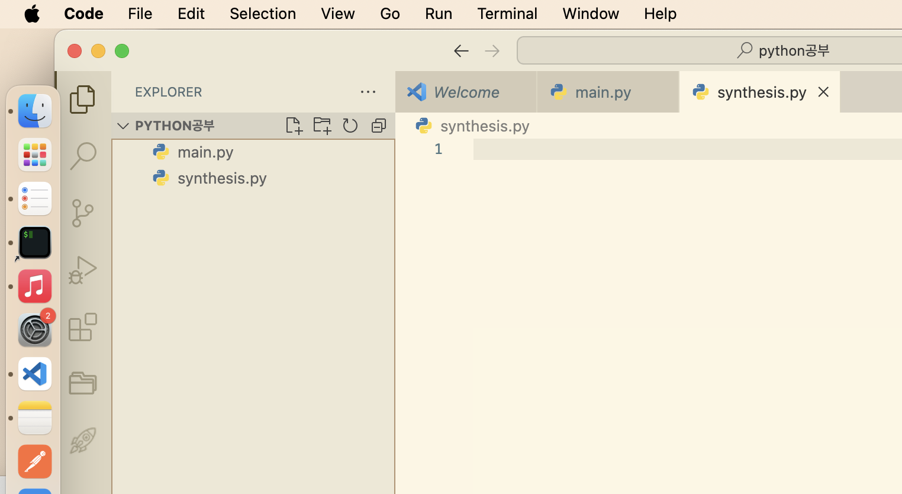Open Explorer views and more actions menu
This screenshot has height=494, width=902.
point(368,92)
